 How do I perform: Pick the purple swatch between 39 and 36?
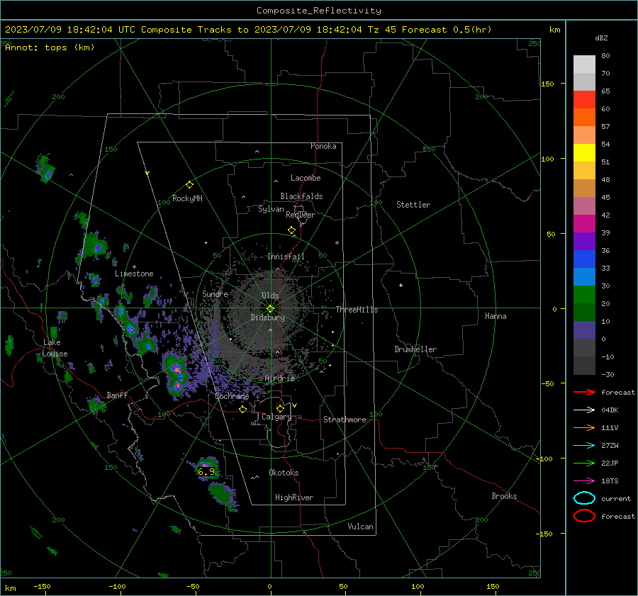pyautogui.click(x=584, y=242)
